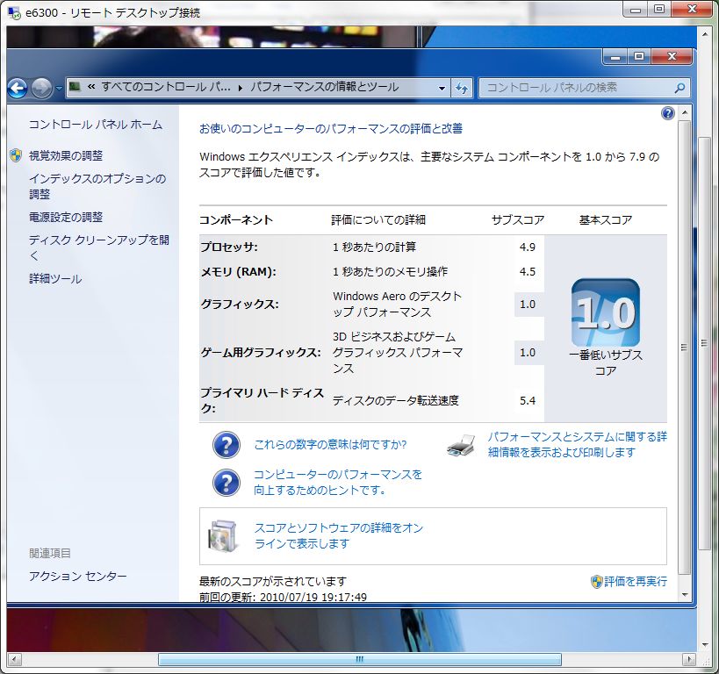Open the これらの数字の意味は何ですか? link
The width and height of the screenshot is (719, 674).
[330, 445]
